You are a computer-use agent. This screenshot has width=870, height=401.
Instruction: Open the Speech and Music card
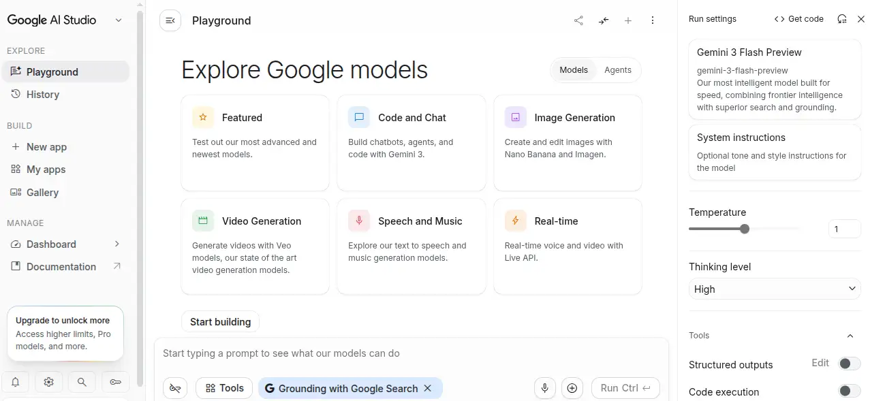point(411,246)
